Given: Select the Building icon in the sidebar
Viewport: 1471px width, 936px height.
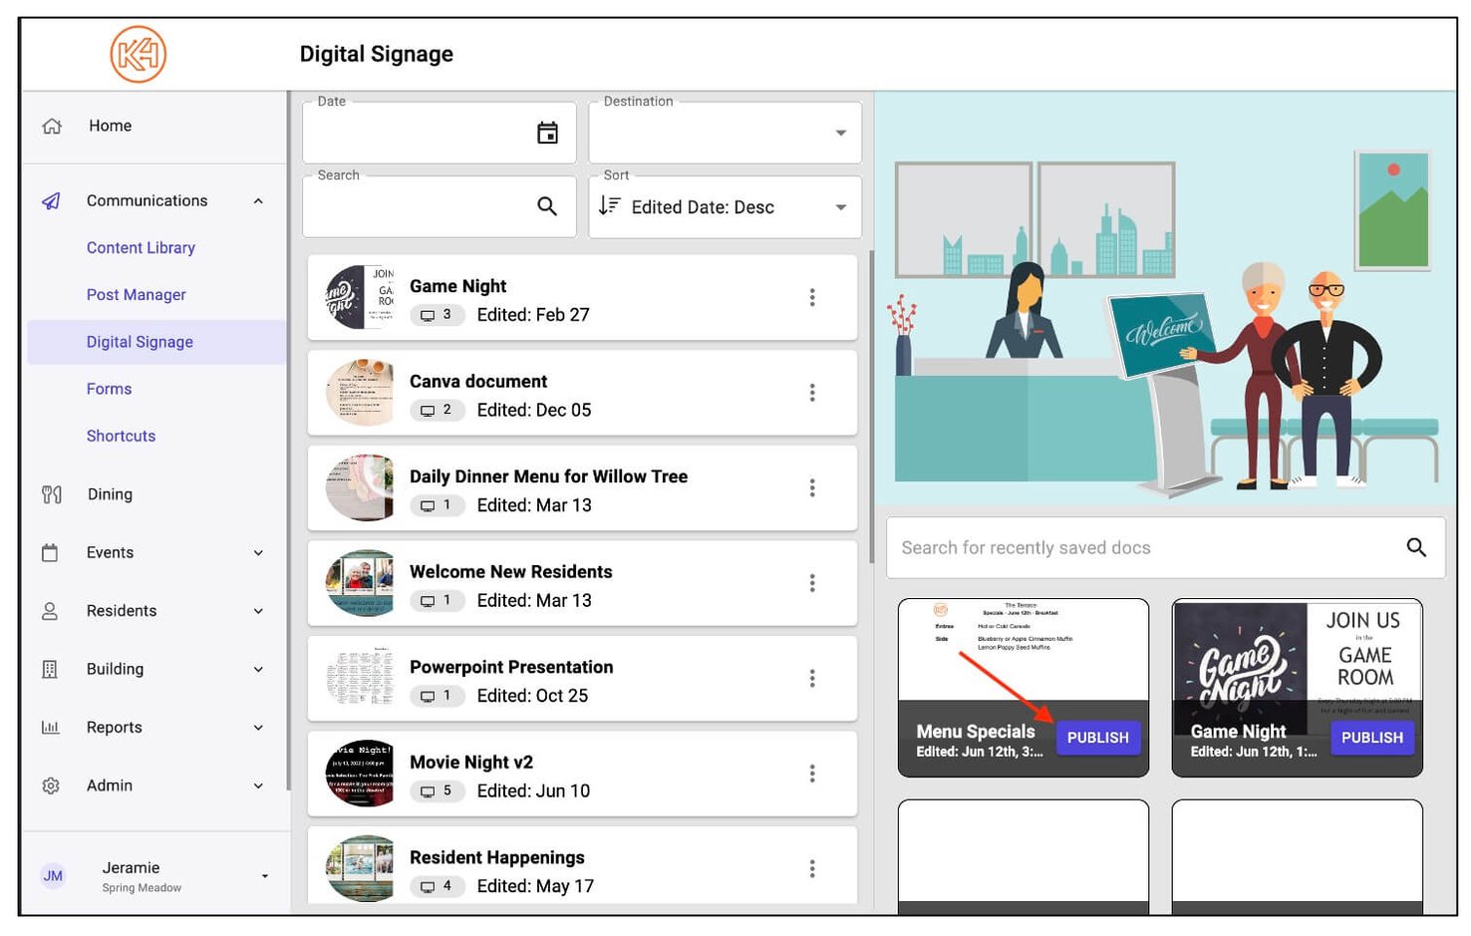Looking at the screenshot, I should (x=51, y=669).
